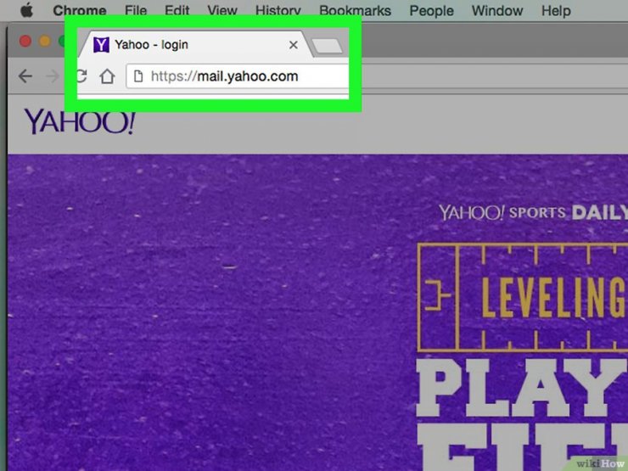Image resolution: width=628 pixels, height=471 pixels.
Task: Open a new tab with the blank tab button
Action: point(327,46)
